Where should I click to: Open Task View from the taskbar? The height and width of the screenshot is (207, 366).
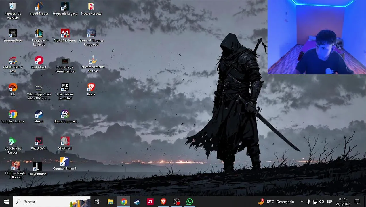97,202
